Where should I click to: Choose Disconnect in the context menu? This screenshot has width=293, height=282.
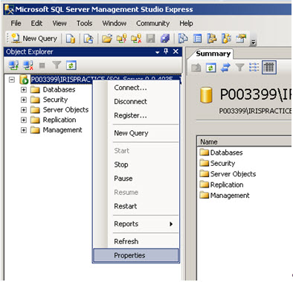coord(136,101)
